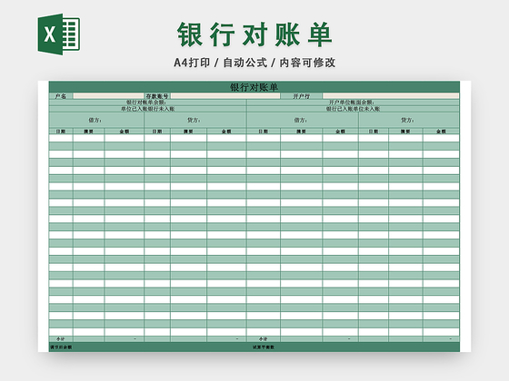
Task: Select 借方 header under 银行已入账单位未入账
Action: pyautogui.click(x=303, y=120)
